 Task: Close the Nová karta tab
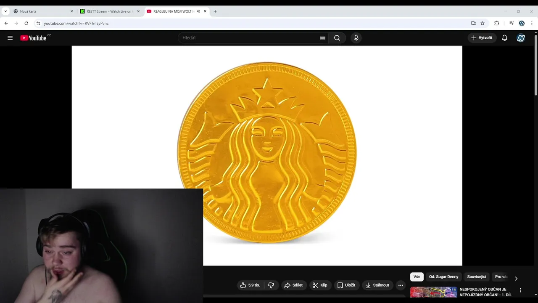point(71,11)
